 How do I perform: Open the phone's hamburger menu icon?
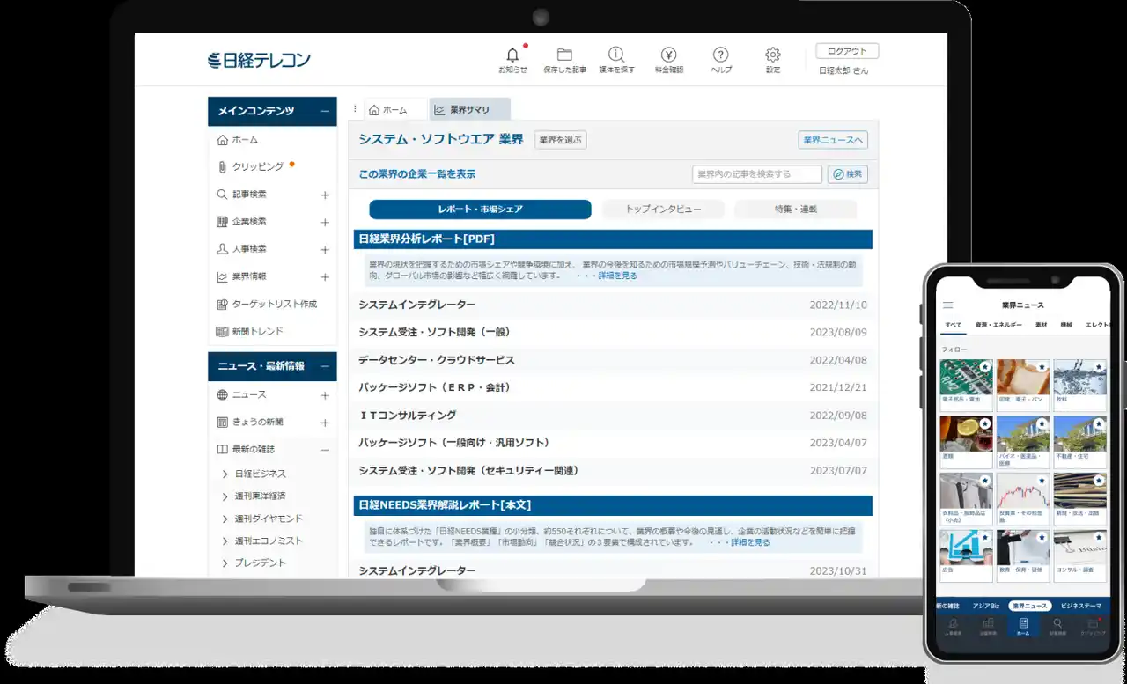click(x=948, y=305)
